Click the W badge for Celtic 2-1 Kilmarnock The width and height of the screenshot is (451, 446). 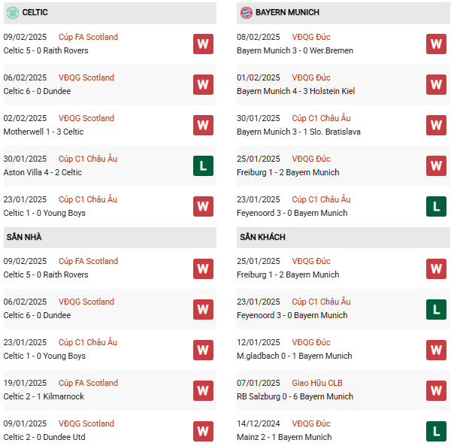pyautogui.click(x=203, y=390)
